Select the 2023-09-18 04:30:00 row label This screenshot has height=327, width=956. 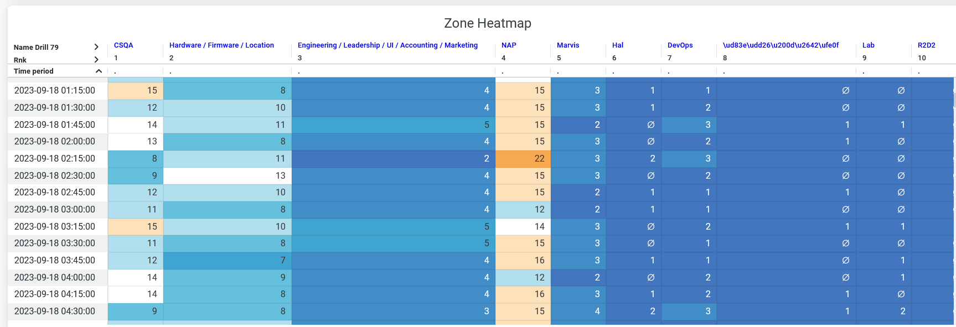point(55,311)
